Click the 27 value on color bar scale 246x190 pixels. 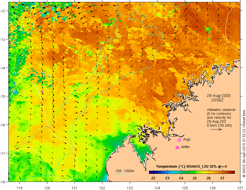(x=222, y=178)
